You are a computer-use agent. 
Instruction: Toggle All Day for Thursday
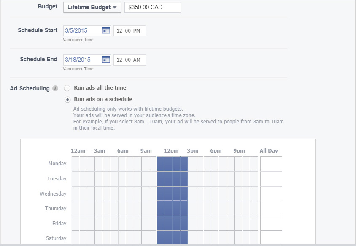coord(271,208)
